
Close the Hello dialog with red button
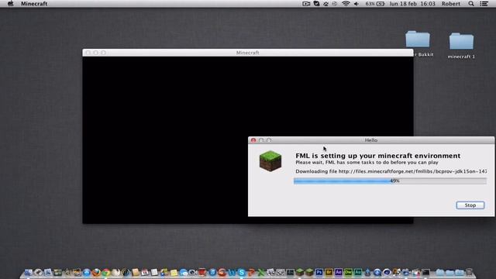(x=253, y=140)
